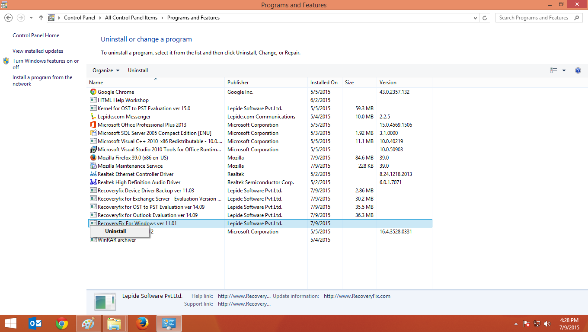Select the Realtek Ethernet Controller Driver icon
The image size is (588, 332).
pos(93,174)
